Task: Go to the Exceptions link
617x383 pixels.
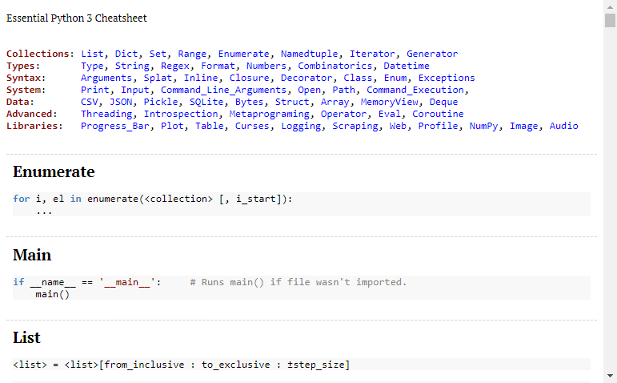Action: (x=447, y=78)
